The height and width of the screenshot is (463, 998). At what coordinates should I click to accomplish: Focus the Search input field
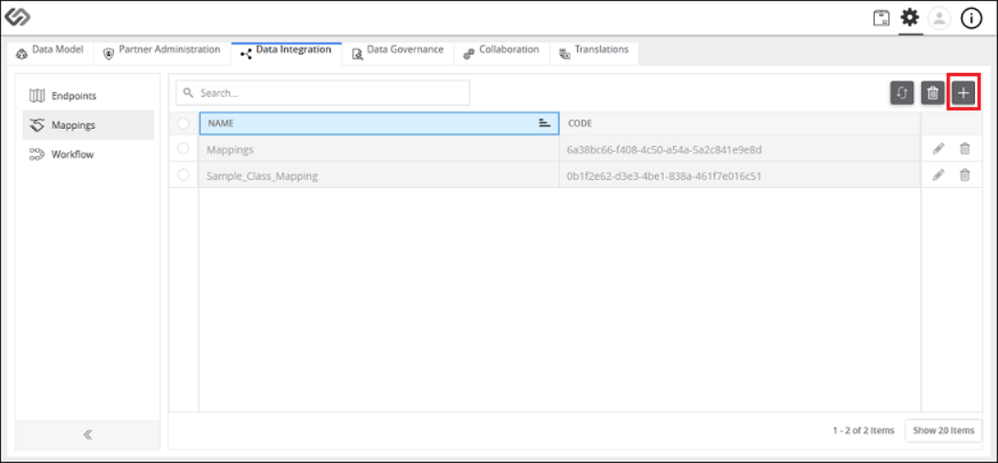[x=323, y=93]
